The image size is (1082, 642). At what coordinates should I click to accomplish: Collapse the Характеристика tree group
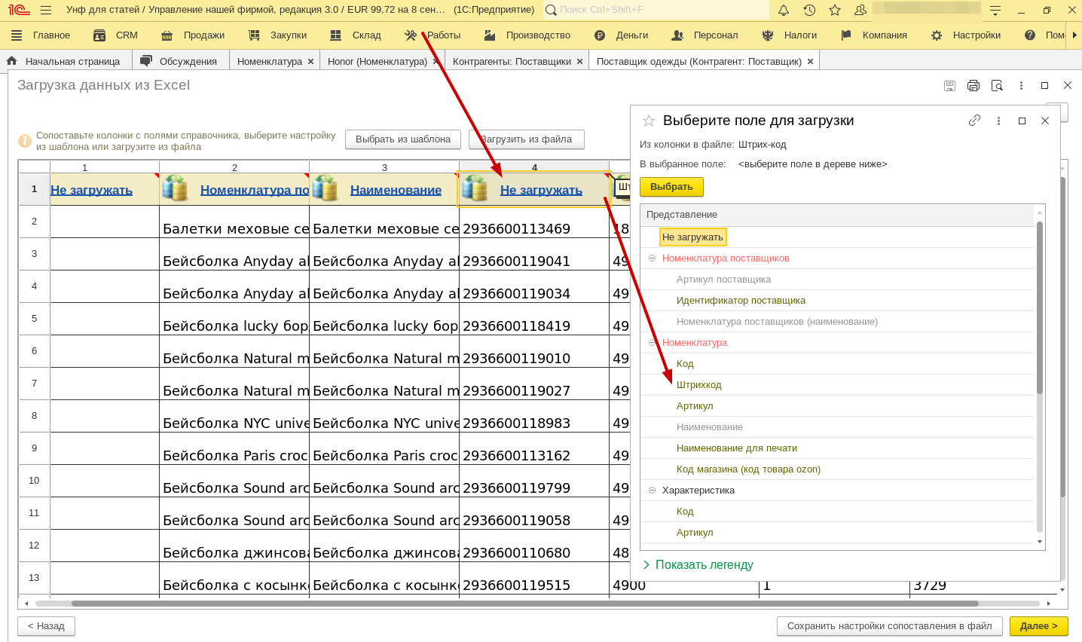tap(652, 491)
